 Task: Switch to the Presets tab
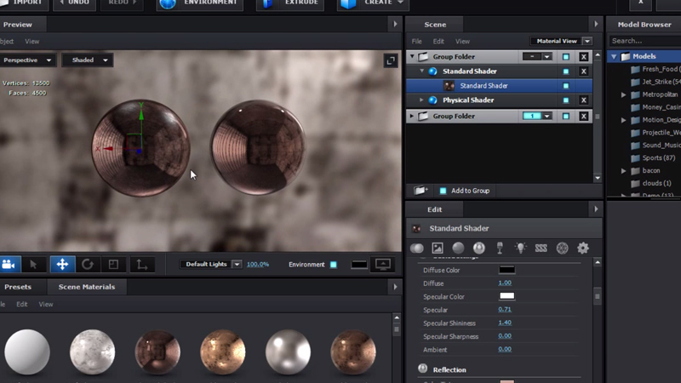tap(18, 287)
